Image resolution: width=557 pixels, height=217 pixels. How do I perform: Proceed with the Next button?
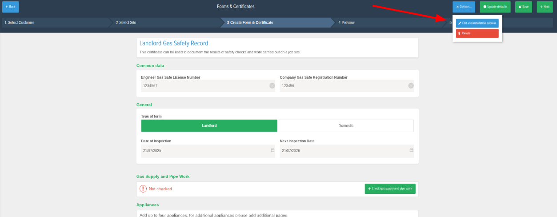click(545, 7)
